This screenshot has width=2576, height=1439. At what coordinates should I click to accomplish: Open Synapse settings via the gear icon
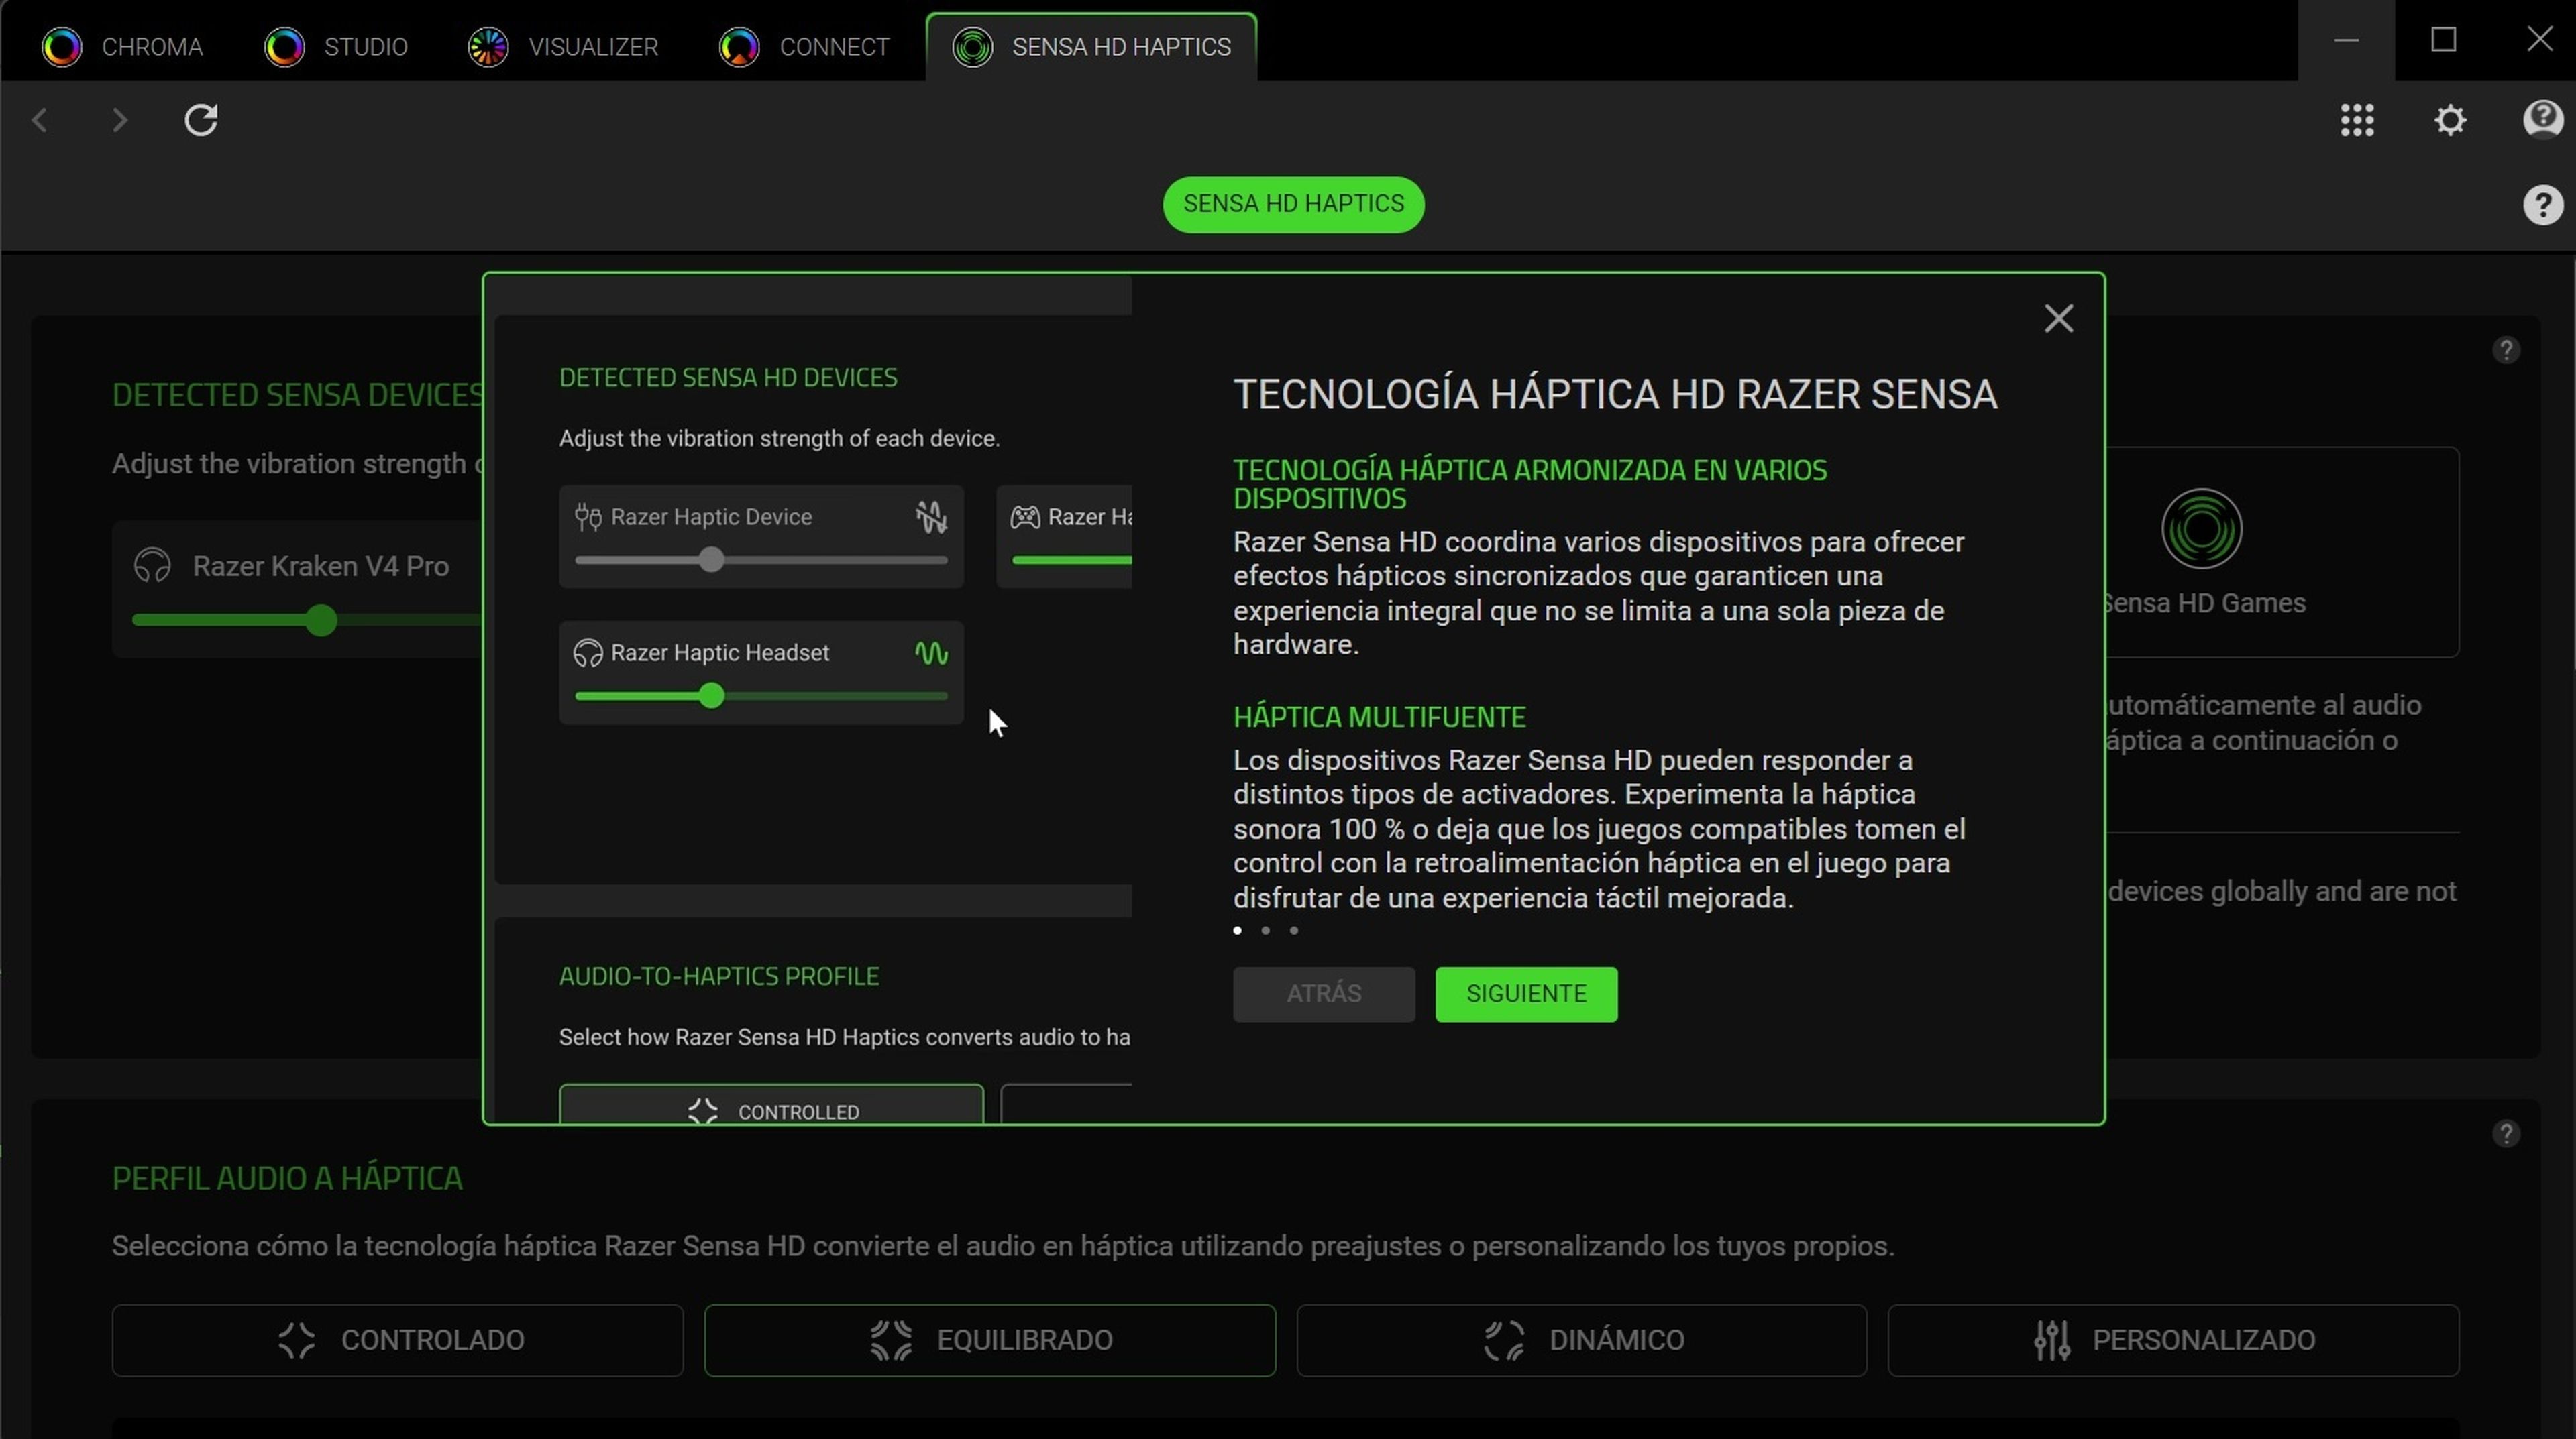(x=2449, y=120)
